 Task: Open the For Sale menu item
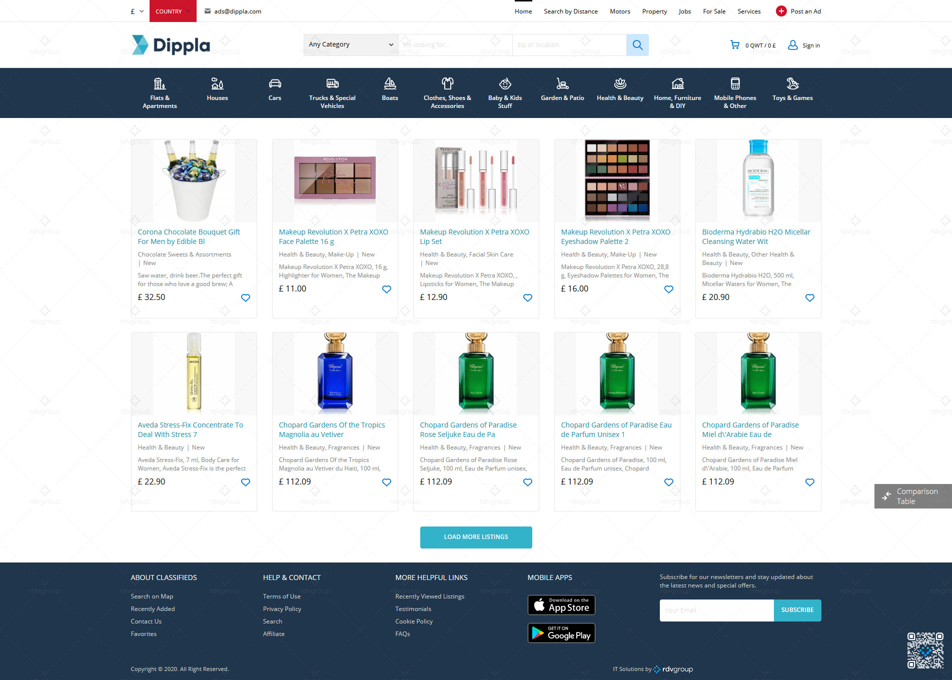[714, 11]
